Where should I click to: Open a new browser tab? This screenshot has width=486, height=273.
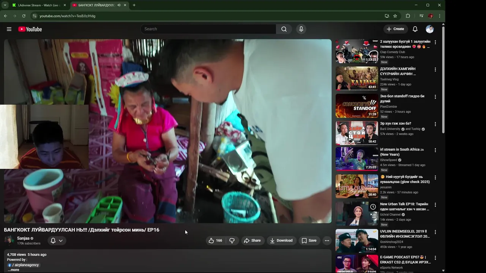(134, 5)
